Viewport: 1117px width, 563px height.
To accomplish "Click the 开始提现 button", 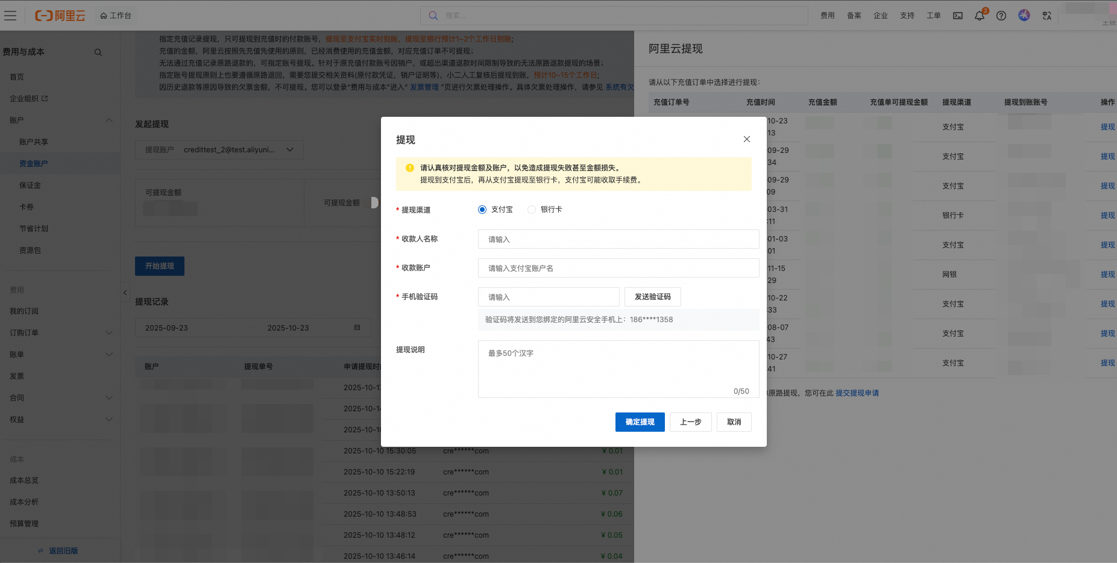I will pyautogui.click(x=160, y=266).
